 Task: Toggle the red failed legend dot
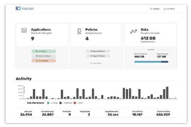pyautogui.click(x=75, y=103)
